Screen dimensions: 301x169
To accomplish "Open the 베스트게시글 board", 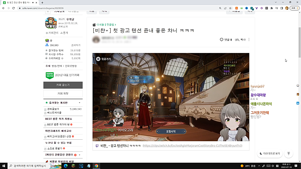I will [x=54, y=113].
